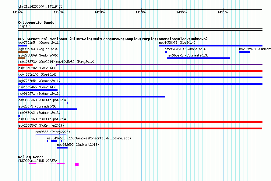The image size is (271, 181).
Task: Click the 21q11.2 cytogenetic band label
Action: tap(25, 26)
